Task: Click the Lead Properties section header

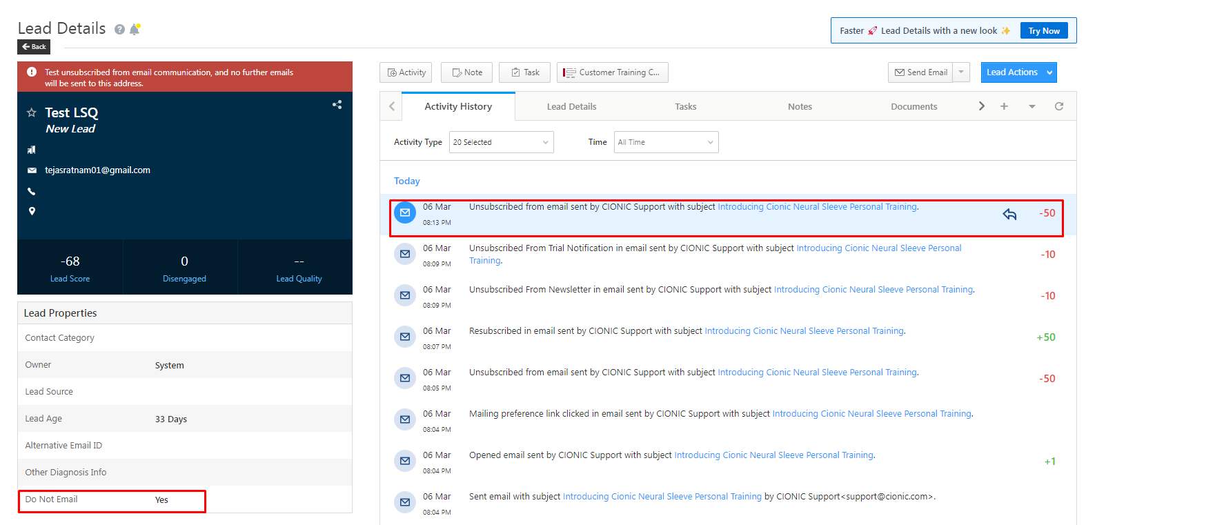Action: coord(185,313)
